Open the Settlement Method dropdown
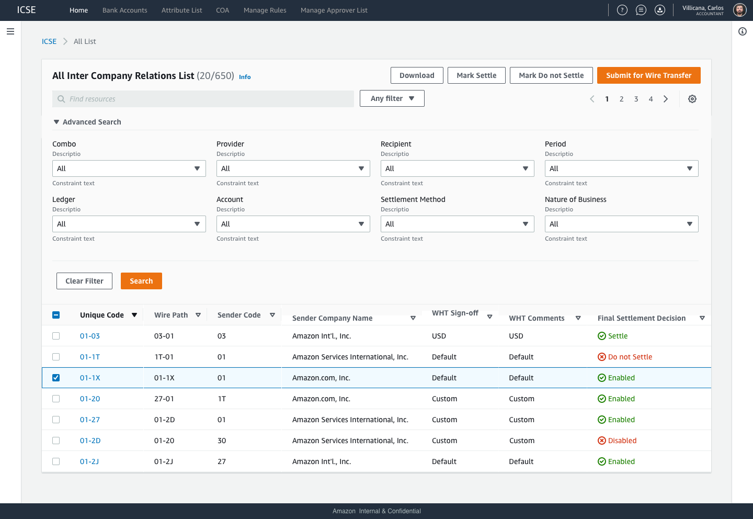753x519 pixels. 458,224
